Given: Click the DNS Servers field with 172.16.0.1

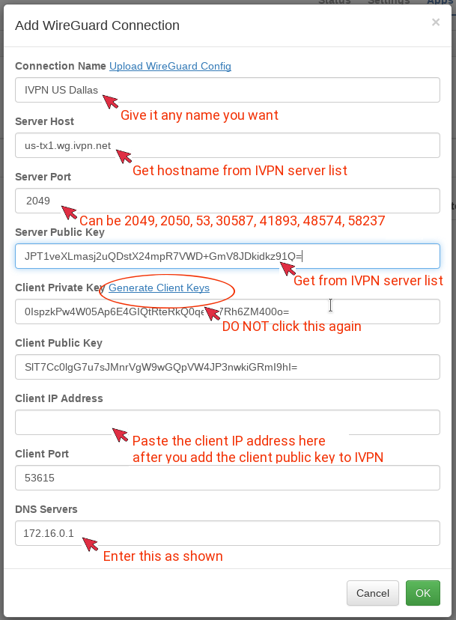Looking at the screenshot, I should [x=227, y=533].
